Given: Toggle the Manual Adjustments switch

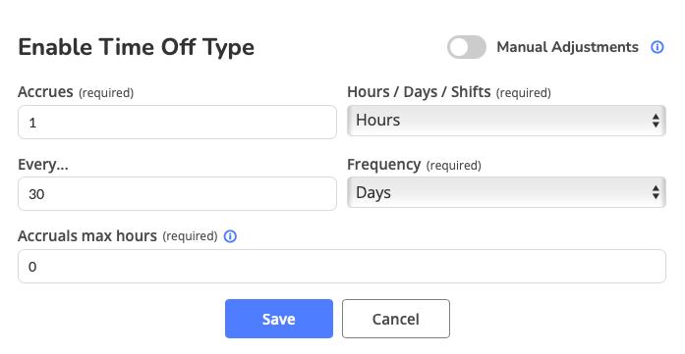Looking at the screenshot, I should [x=466, y=47].
